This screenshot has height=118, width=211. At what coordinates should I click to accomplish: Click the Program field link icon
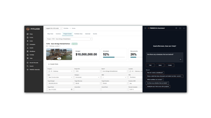(x=49, y=71)
